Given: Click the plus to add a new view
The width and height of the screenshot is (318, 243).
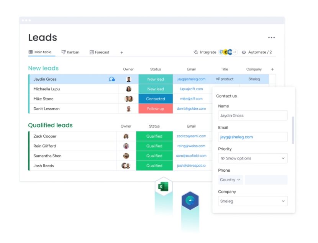Looking at the screenshot, I should click(x=122, y=52).
